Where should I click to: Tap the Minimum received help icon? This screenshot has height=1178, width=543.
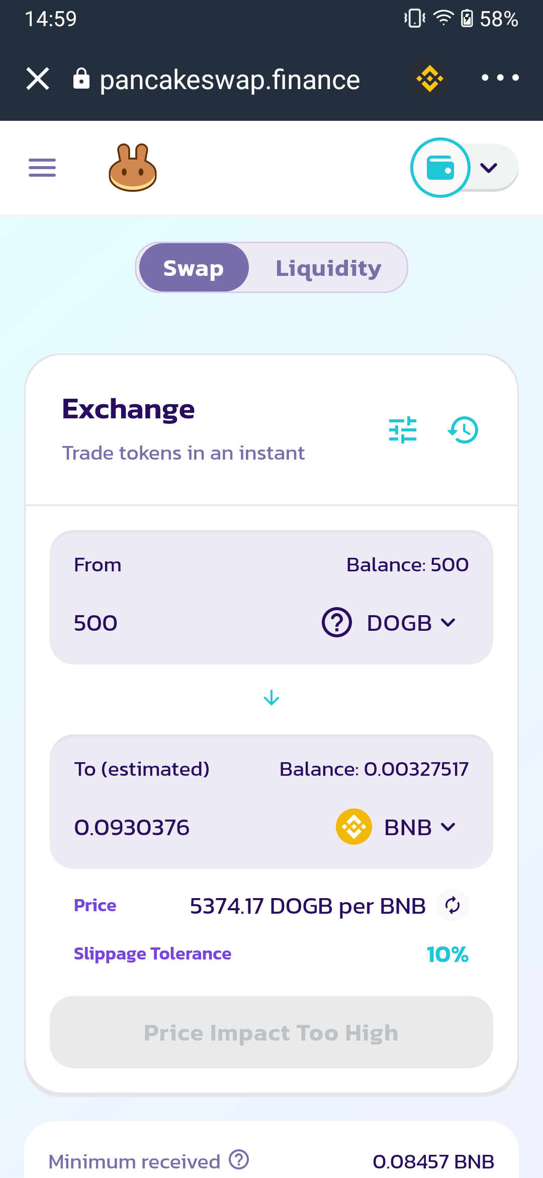pyautogui.click(x=239, y=1160)
